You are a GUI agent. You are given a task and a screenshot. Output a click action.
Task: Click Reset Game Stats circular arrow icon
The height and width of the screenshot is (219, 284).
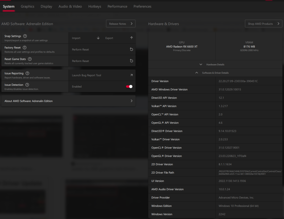point(131,61)
